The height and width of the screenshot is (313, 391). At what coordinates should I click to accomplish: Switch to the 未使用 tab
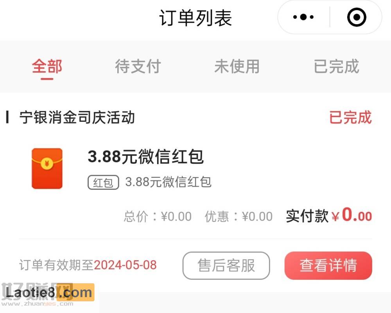[x=237, y=66]
